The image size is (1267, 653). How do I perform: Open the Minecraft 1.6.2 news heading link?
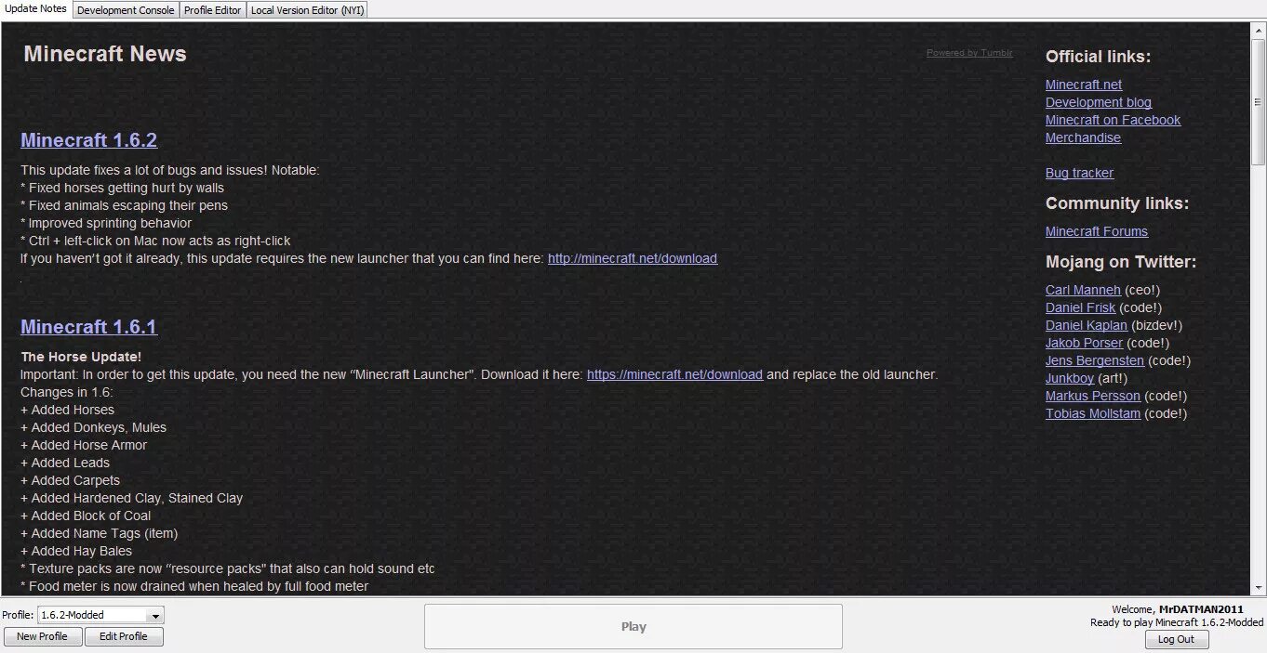[x=89, y=140]
